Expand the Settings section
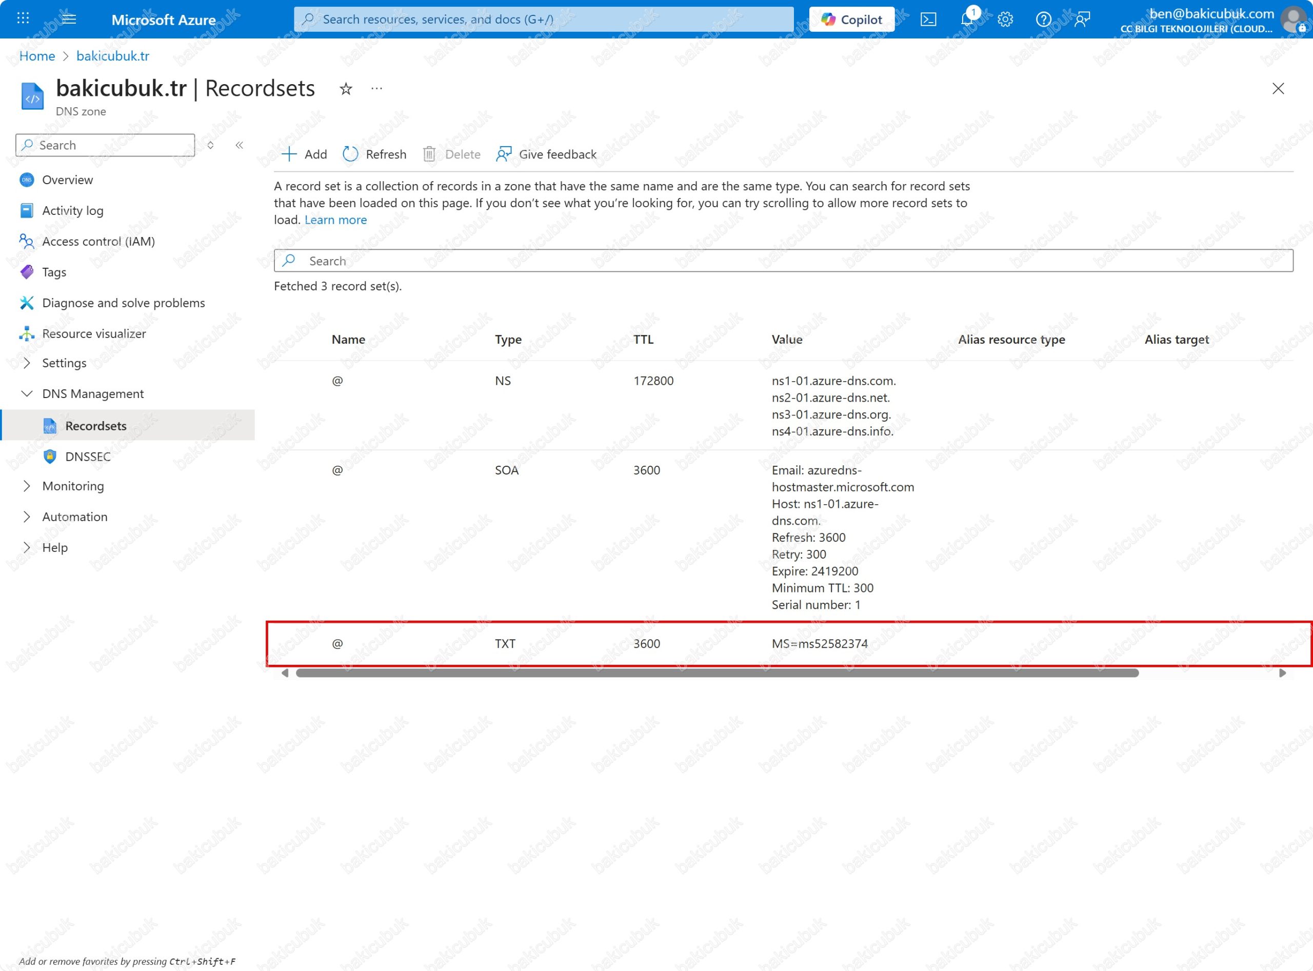Screen dimensions: 1313x971 [27, 363]
